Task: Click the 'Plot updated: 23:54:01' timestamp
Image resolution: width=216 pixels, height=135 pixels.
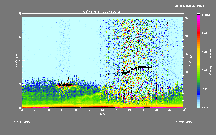Action: coord(188,6)
